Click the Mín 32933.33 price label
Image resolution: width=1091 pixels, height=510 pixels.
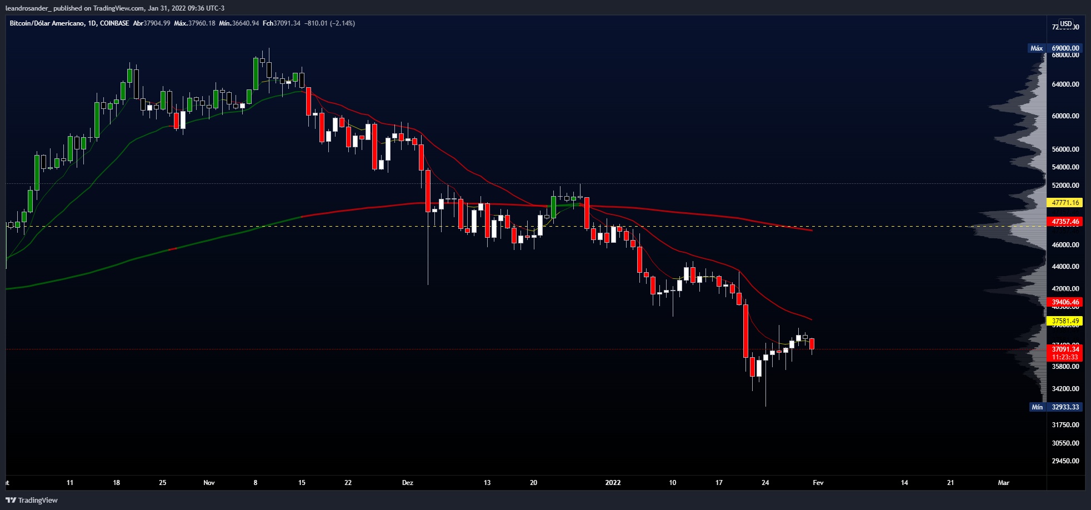pyautogui.click(x=1055, y=407)
